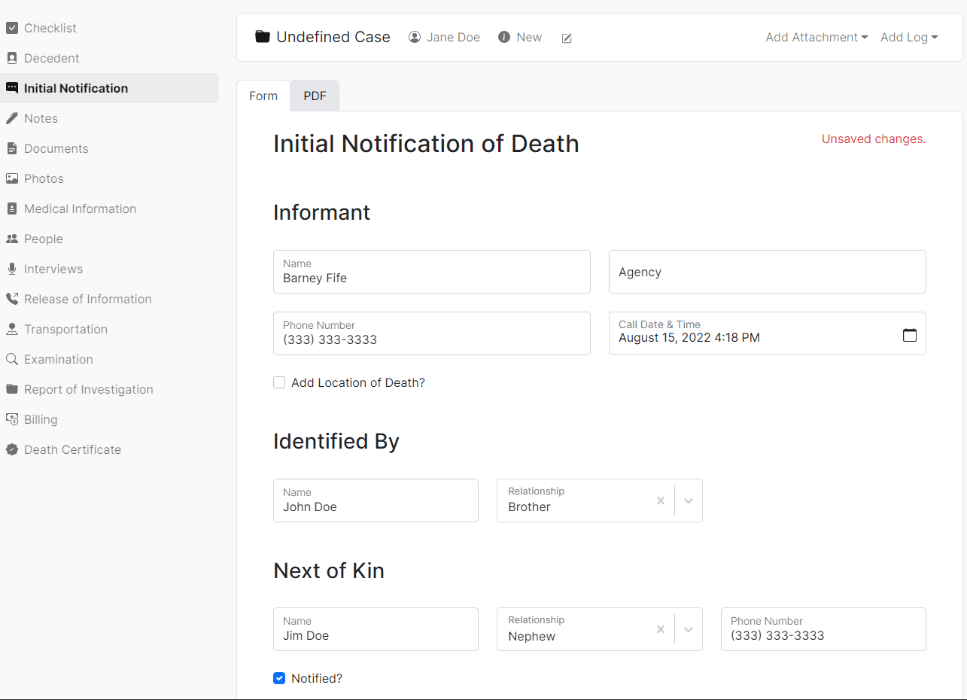Open the calendar picker for Call Date
This screenshot has width=967, height=700.
tap(910, 333)
